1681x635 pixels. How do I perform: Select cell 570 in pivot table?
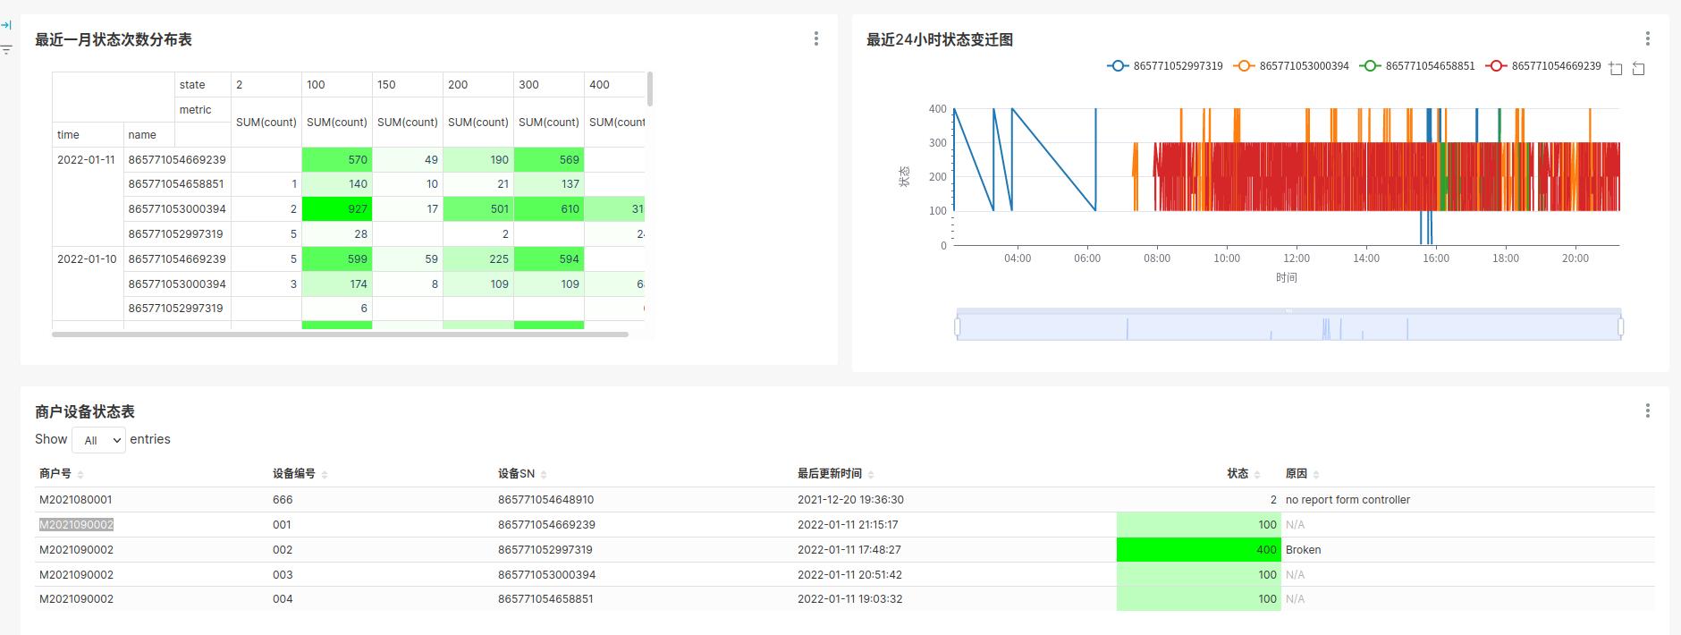pyautogui.click(x=337, y=159)
